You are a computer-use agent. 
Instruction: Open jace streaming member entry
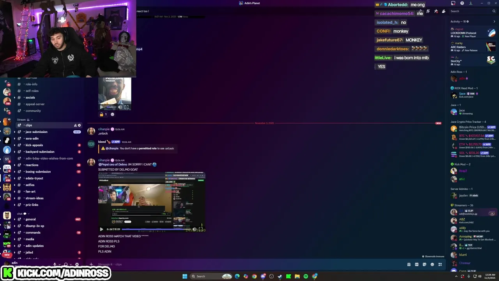click(473, 112)
